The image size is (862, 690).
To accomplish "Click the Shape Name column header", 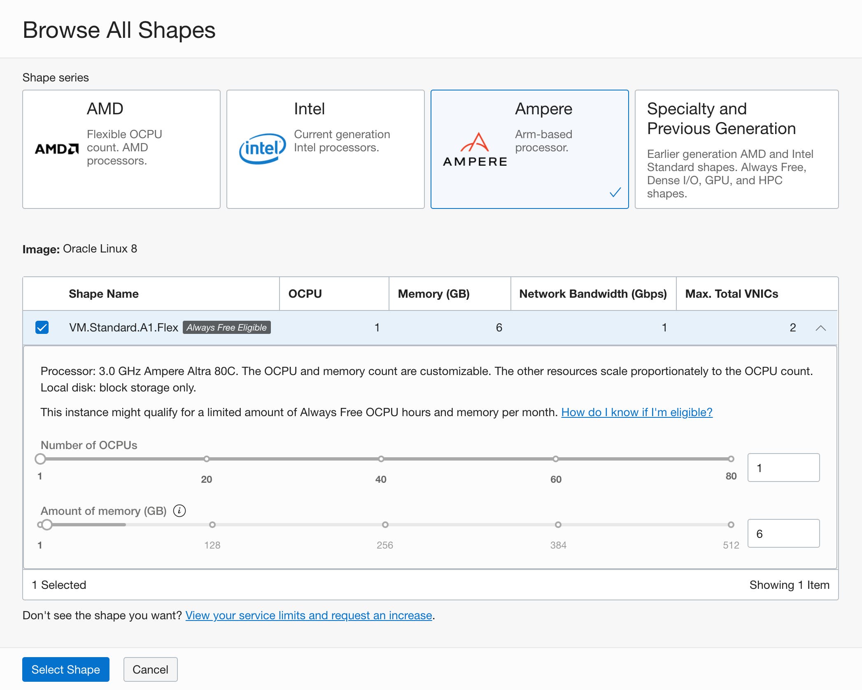I will tap(103, 294).
